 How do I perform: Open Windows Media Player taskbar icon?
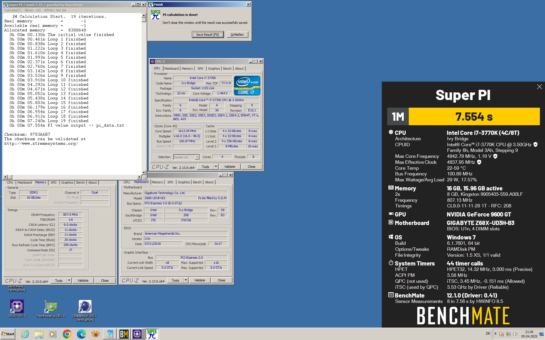pos(53,334)
